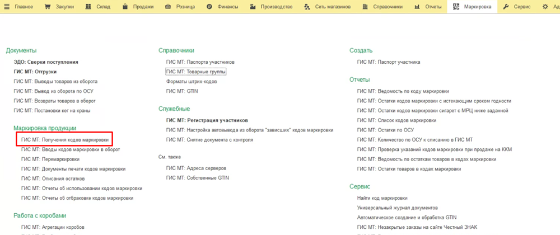Open ГИС МТ: Регистрация участников
Image resolution: width=560 pixels, height=235 pixels.
(207, 120)
